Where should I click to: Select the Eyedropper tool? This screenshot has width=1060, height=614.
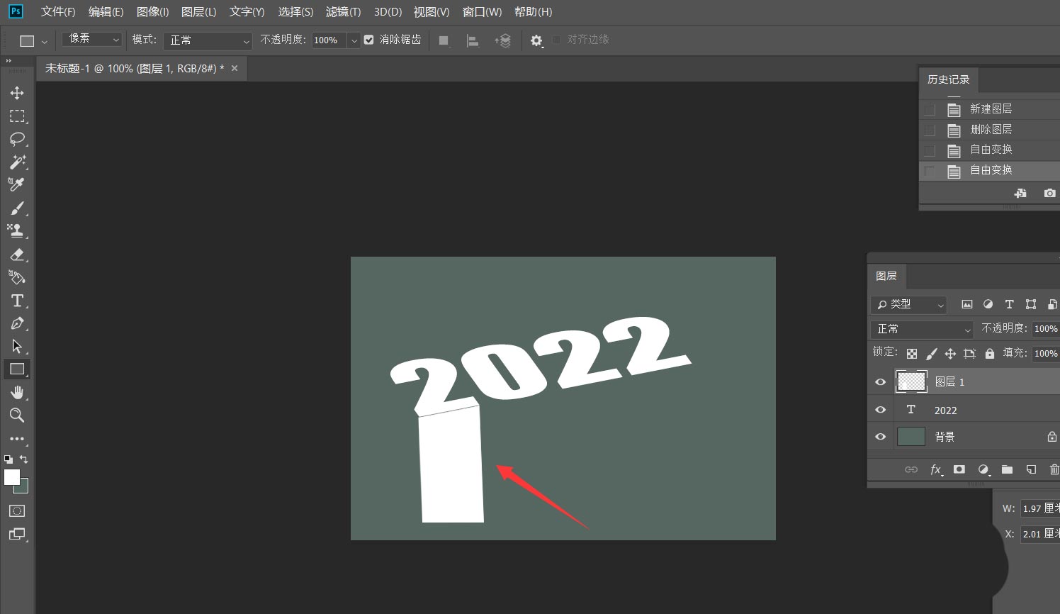(x=17, y=184)
